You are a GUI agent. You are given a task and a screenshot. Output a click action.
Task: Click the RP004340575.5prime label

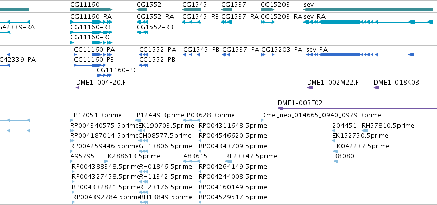click(105, 126)
